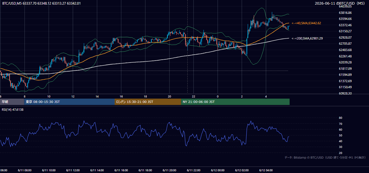This screenshot has height=173, width=369.
Task: Click hour tick 10 under price chart
Action: tap(49, 97)
